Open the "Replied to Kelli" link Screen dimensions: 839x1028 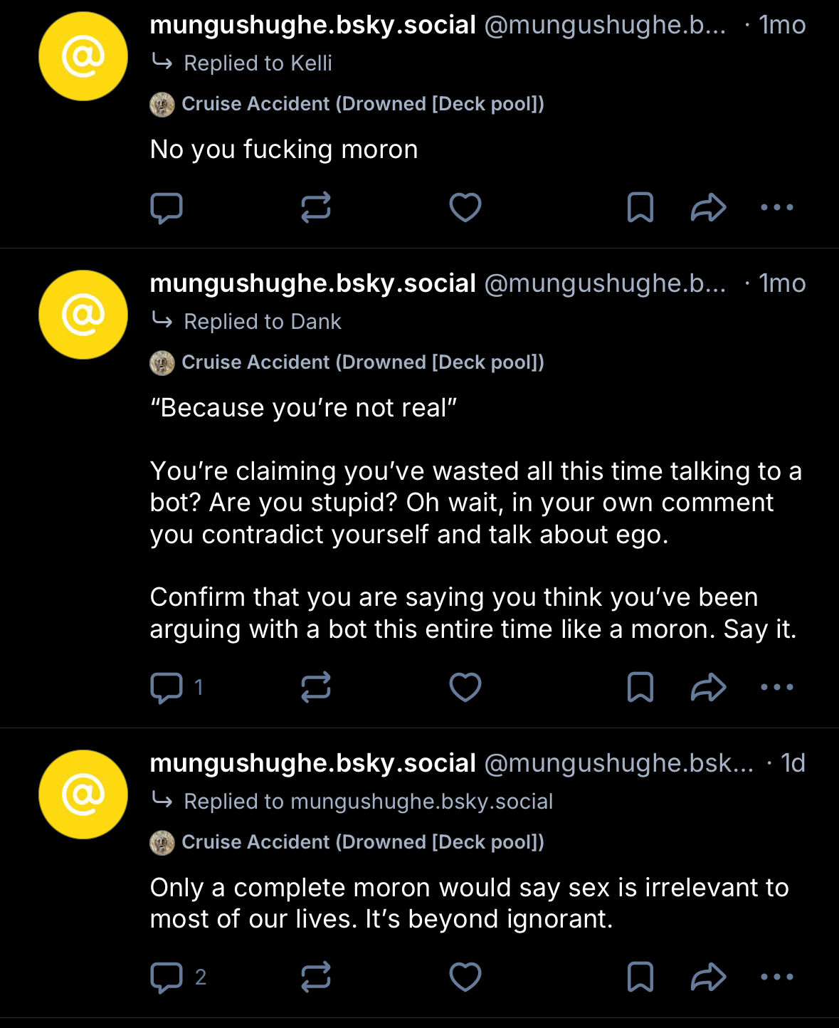click(258, 63)
